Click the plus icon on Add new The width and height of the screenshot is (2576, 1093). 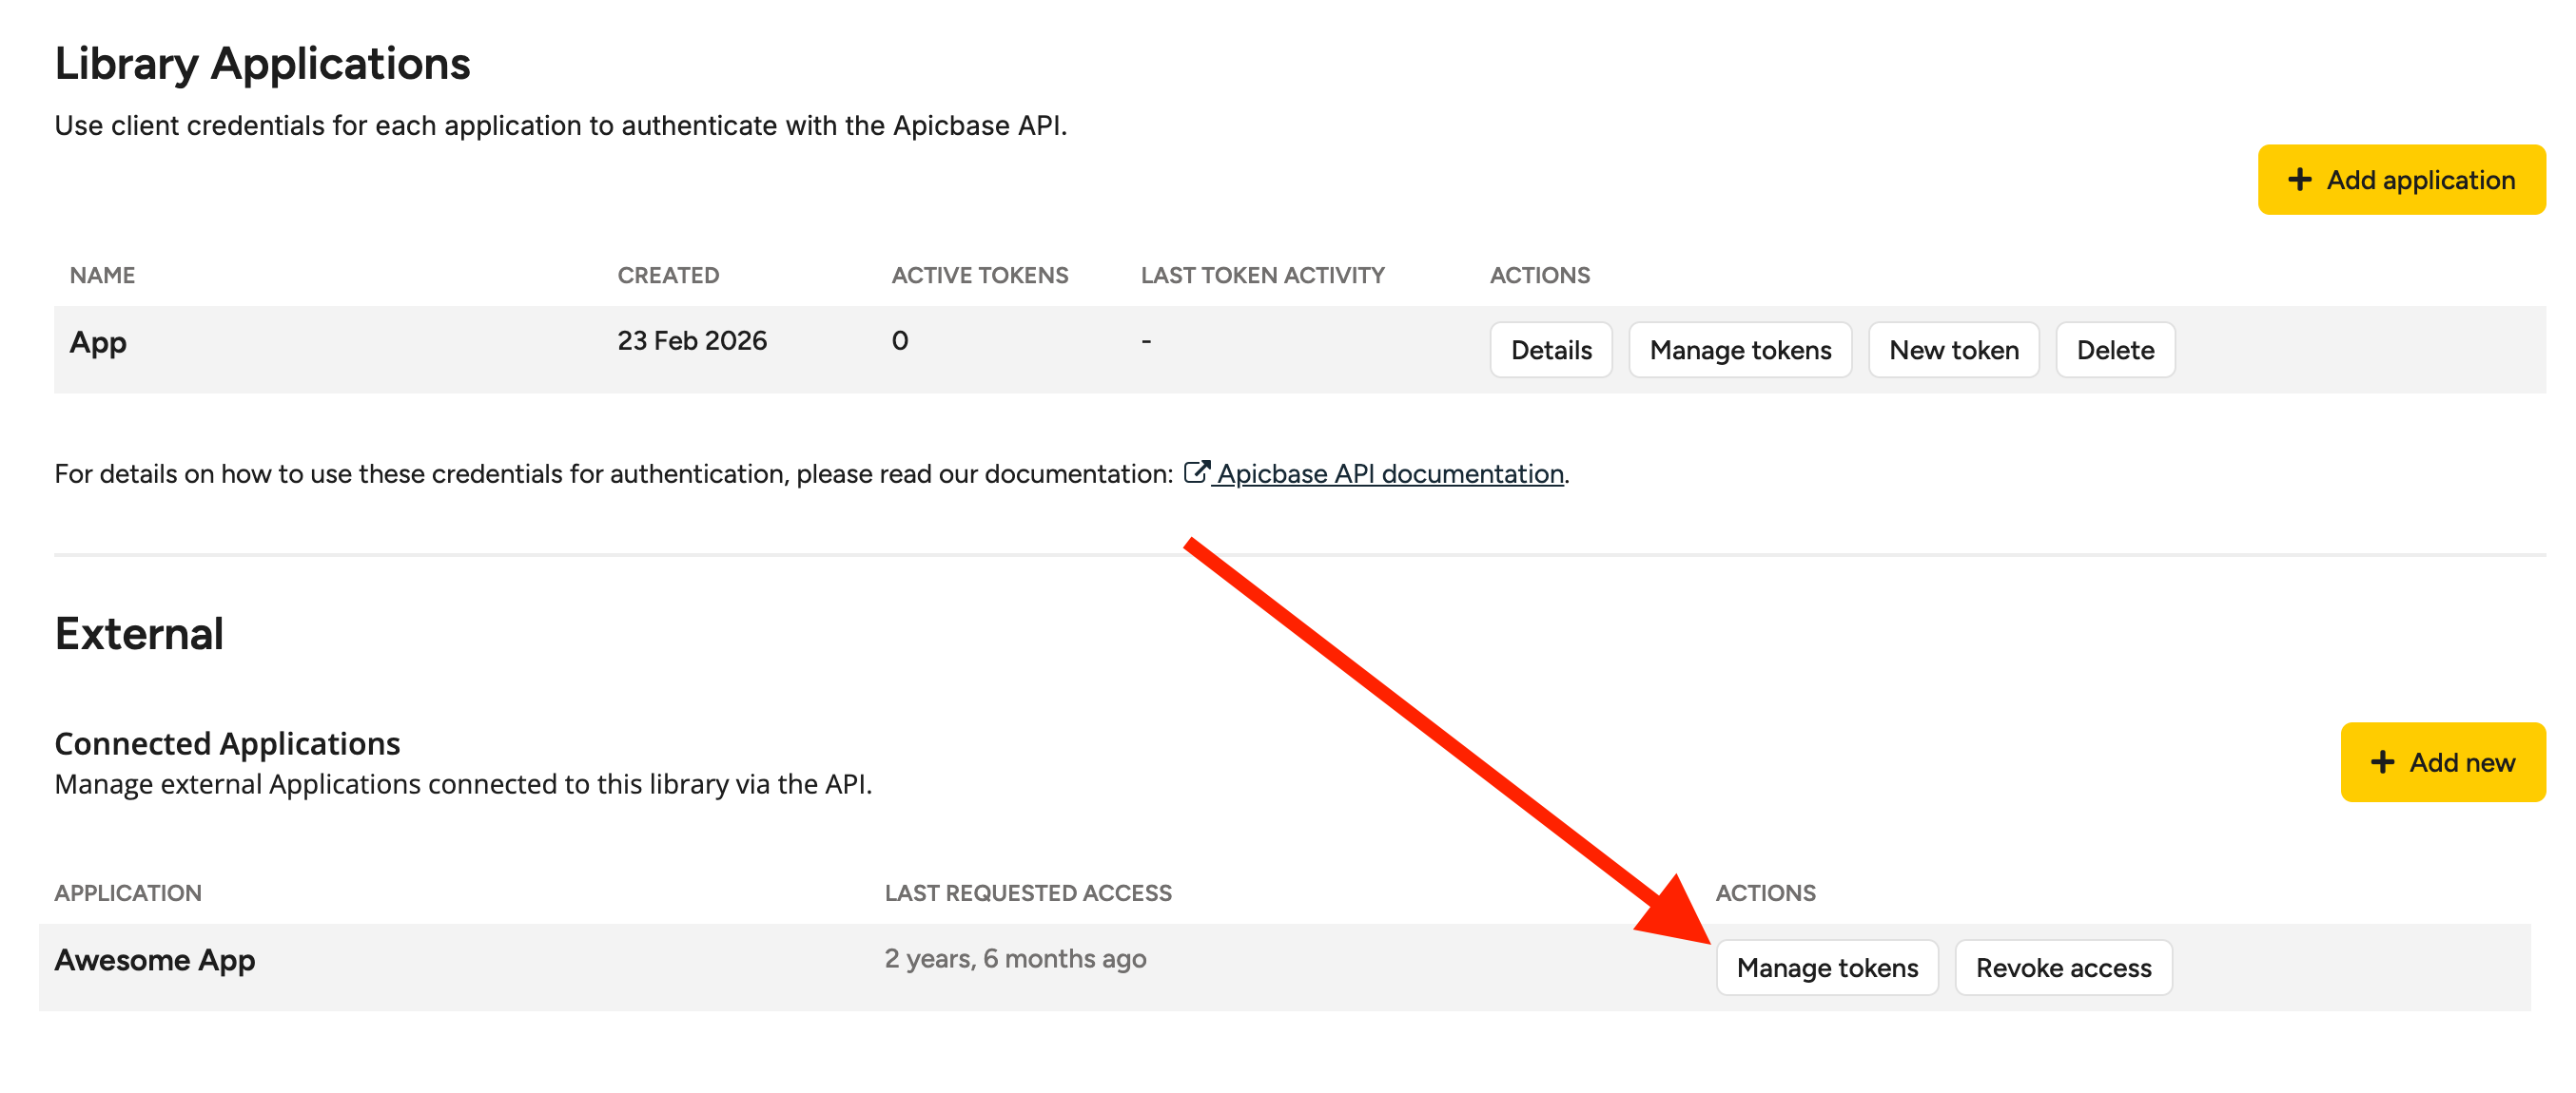point(2382,762)
